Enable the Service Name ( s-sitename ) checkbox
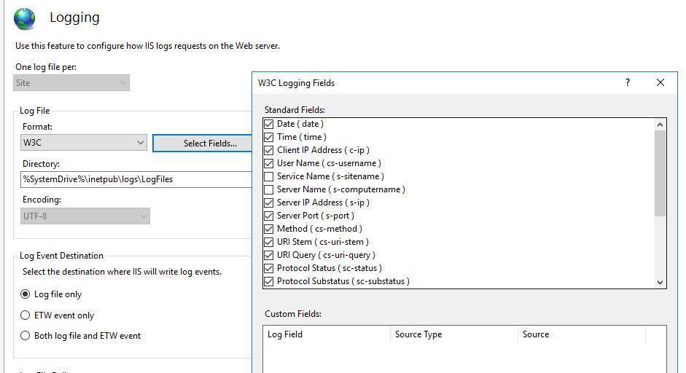 pos(268,176)
